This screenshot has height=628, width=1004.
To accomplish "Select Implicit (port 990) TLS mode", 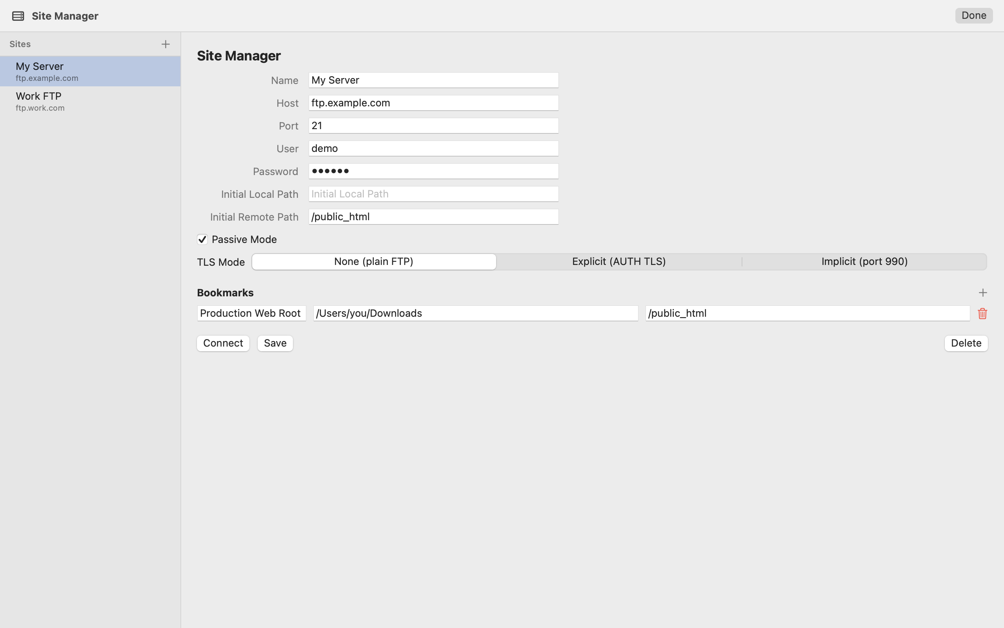I will coord(864,262).
